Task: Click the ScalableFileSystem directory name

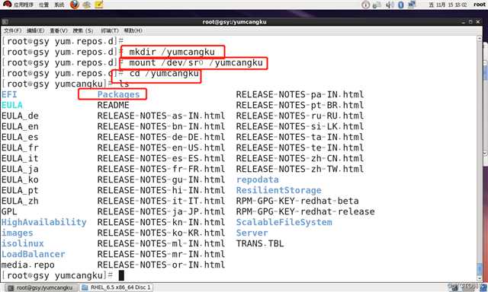Action: [x=284, y=222]
